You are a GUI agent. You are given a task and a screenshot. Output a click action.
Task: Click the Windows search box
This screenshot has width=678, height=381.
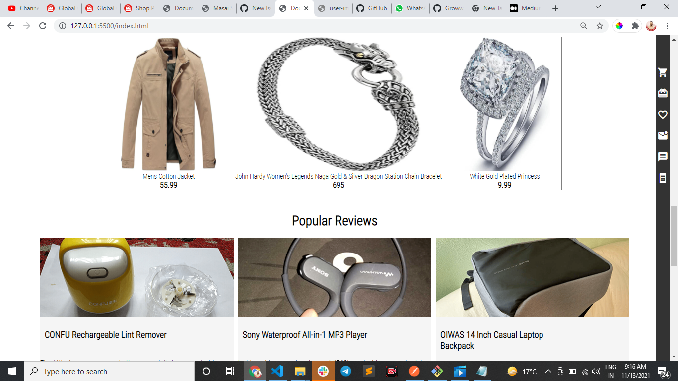[109, 371]
